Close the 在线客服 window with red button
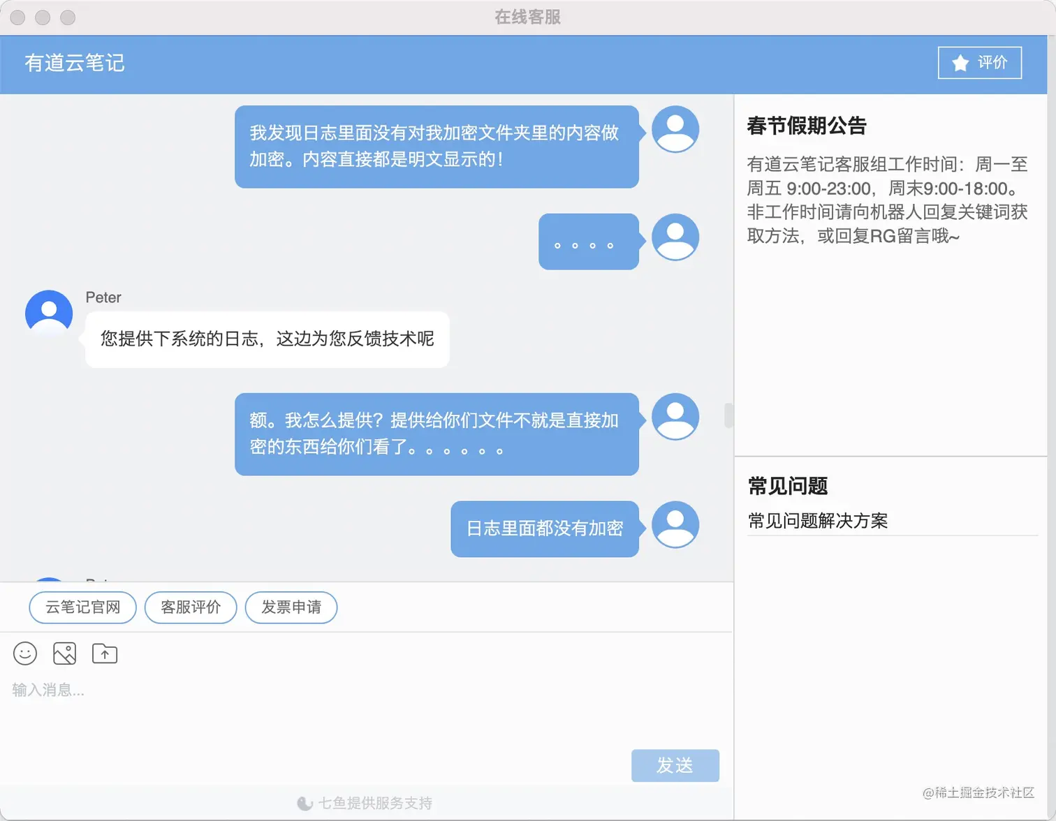This screenshot has width=1056, height=821. 17,17
